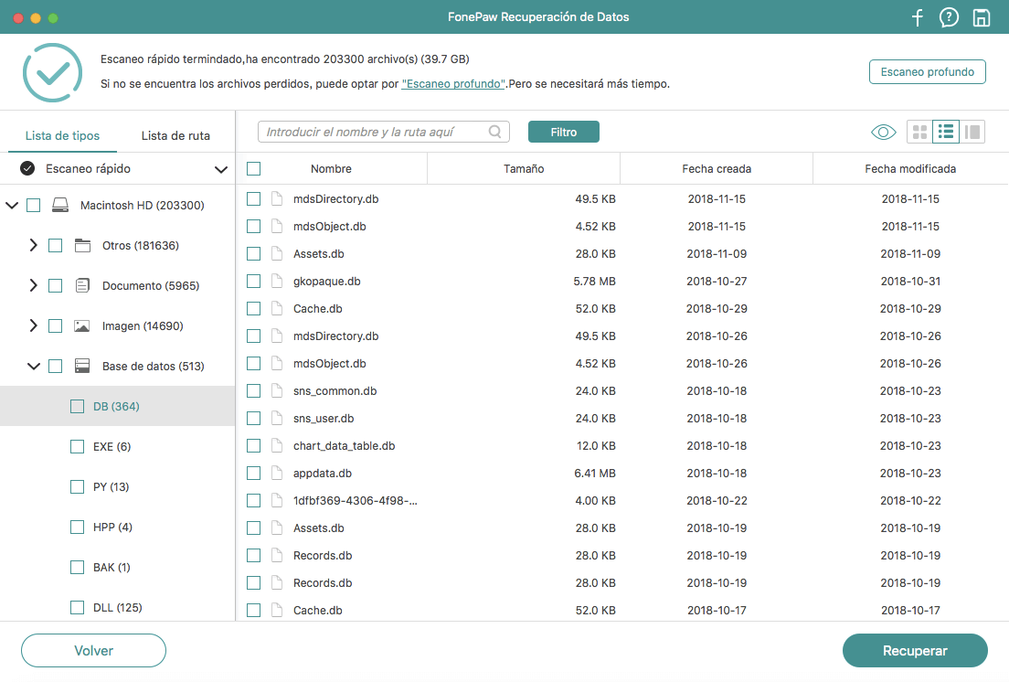Click the Otros folder icon

(x=82, y=245)
